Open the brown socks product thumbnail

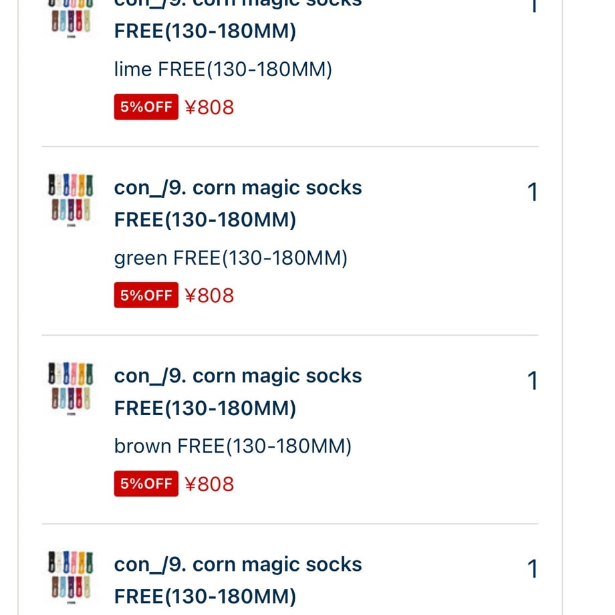(71, 388)
